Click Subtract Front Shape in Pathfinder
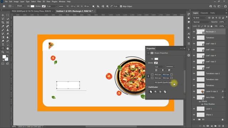 tap(156, 92)
